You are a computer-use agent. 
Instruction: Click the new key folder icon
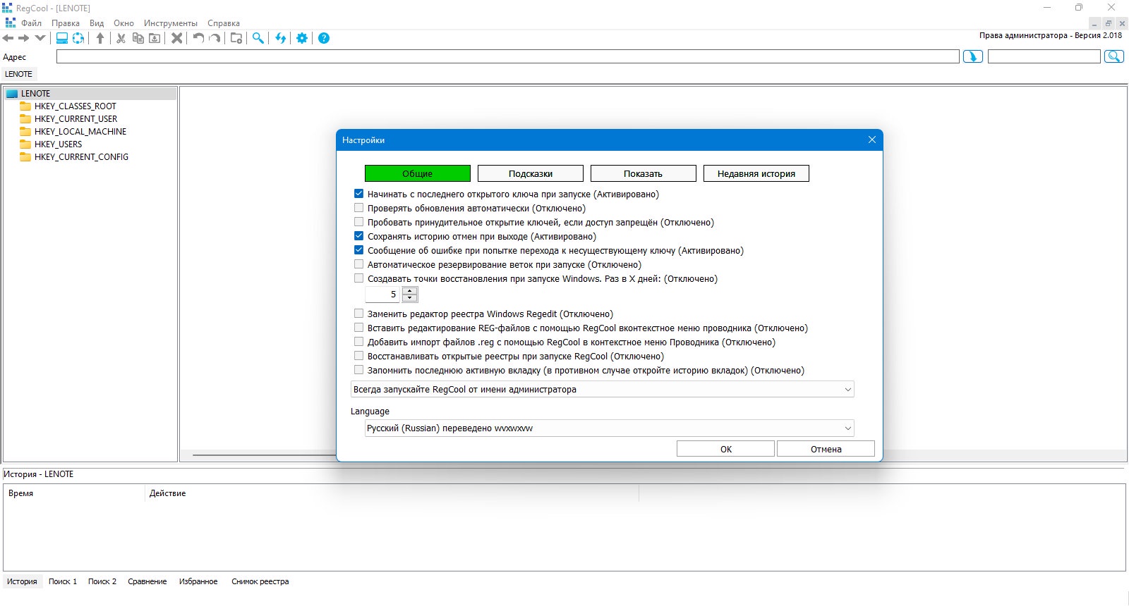click(236, 38)
